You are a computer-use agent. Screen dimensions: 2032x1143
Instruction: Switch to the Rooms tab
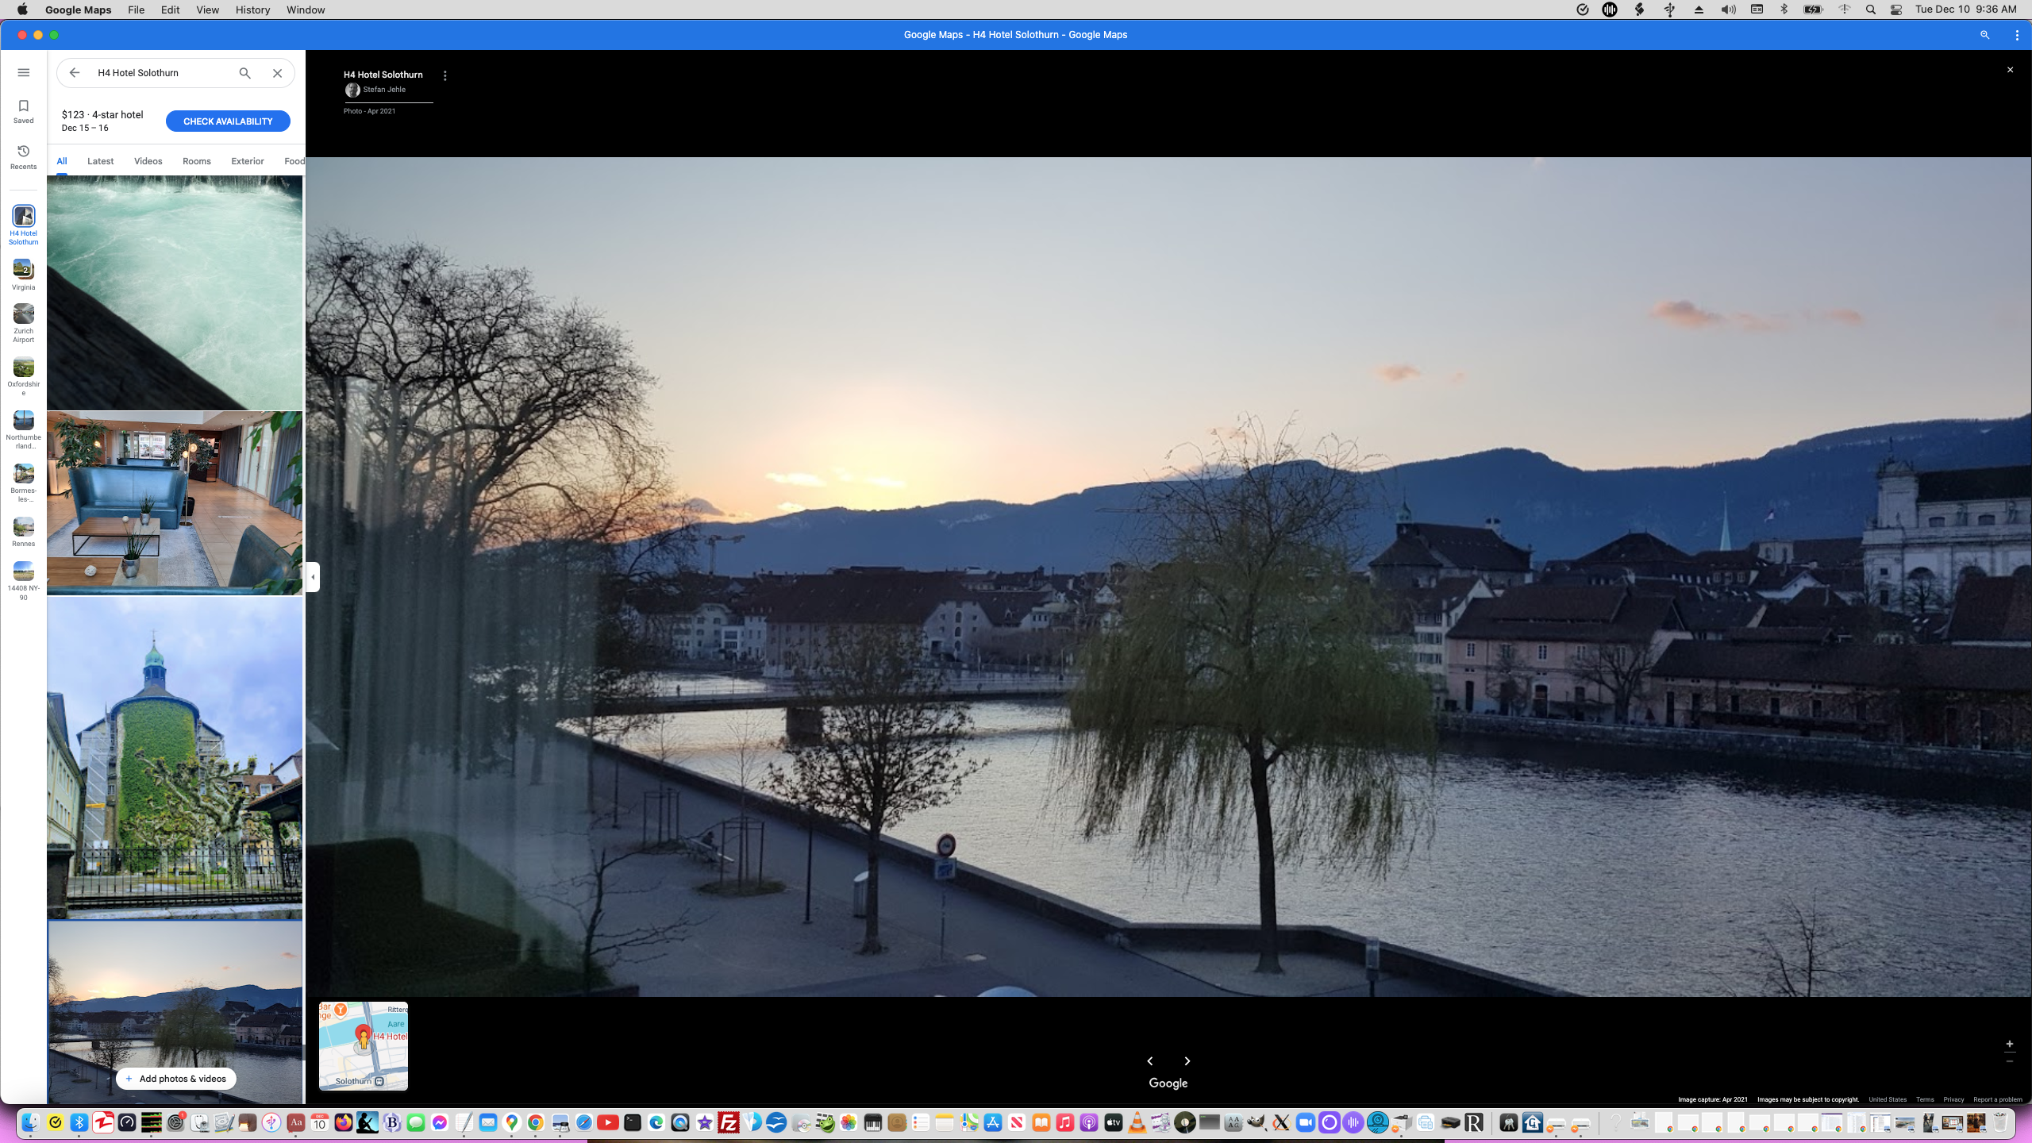(x=196, y=161)
